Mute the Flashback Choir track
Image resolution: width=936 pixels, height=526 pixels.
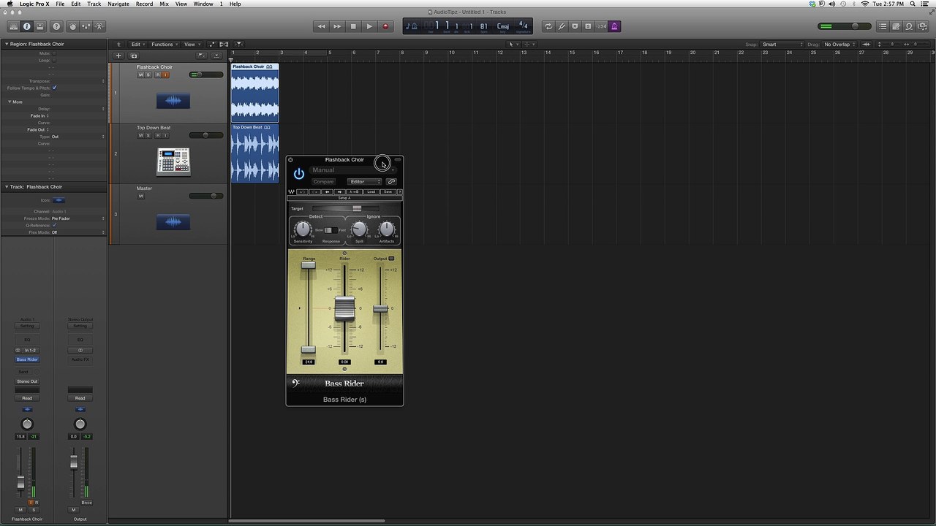(x=140, y=75)
